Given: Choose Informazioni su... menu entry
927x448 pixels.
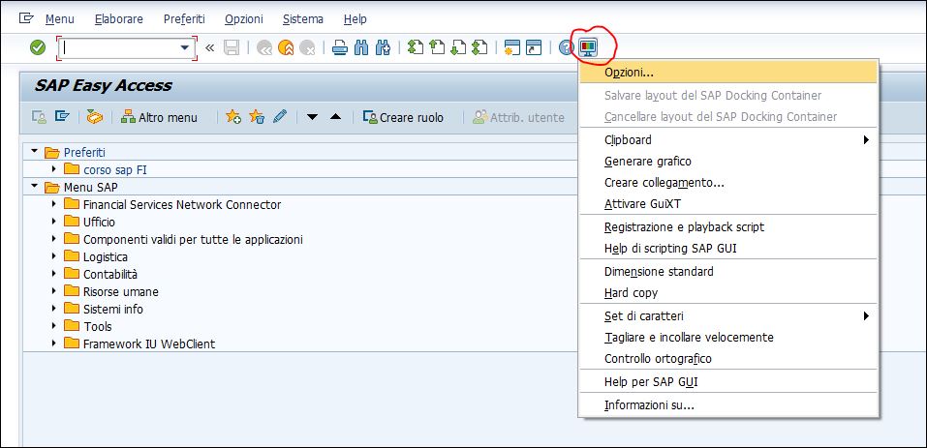Looking at the screenshot, I should click(728, 405).
